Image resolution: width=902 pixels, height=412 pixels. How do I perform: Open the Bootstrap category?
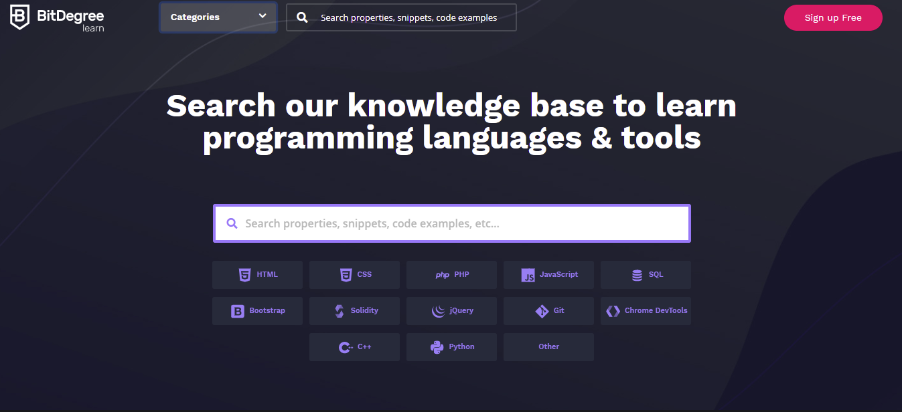(257, 311)
